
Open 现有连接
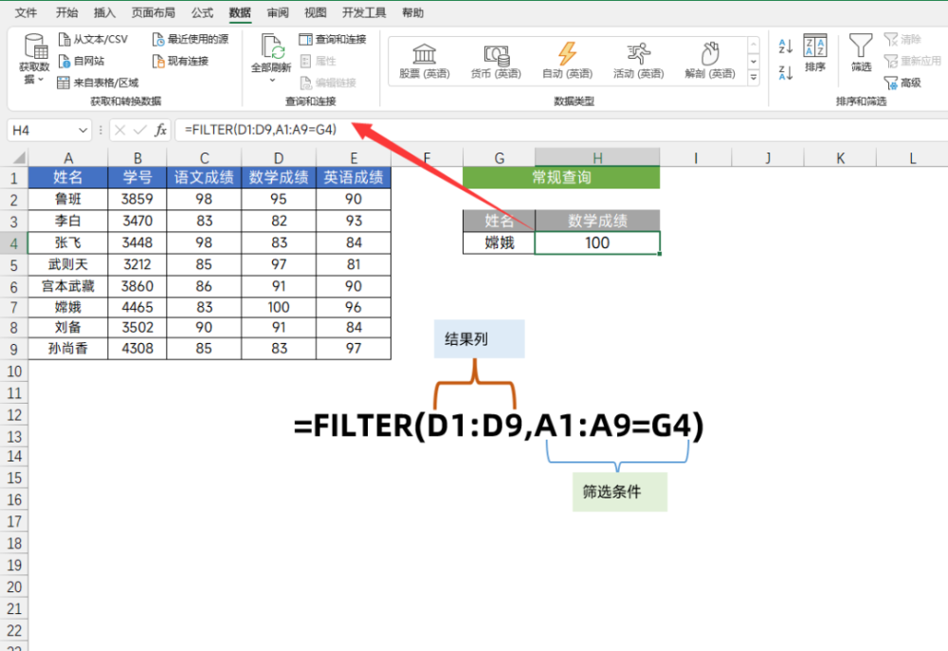click(x=180, y=61)
